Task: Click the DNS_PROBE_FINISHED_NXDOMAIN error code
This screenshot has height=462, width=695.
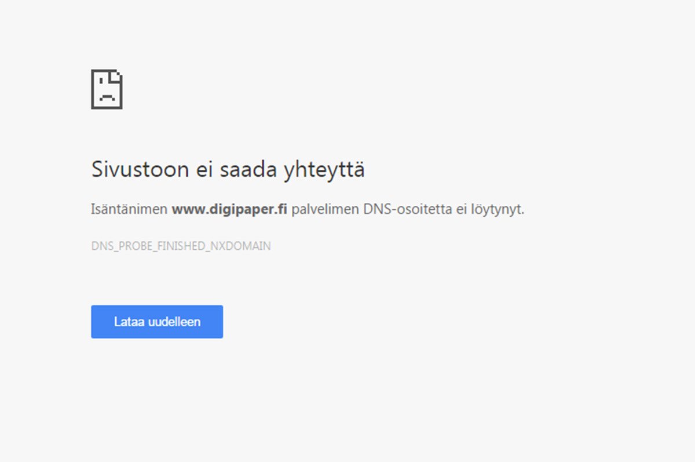Action: [181, 246]
